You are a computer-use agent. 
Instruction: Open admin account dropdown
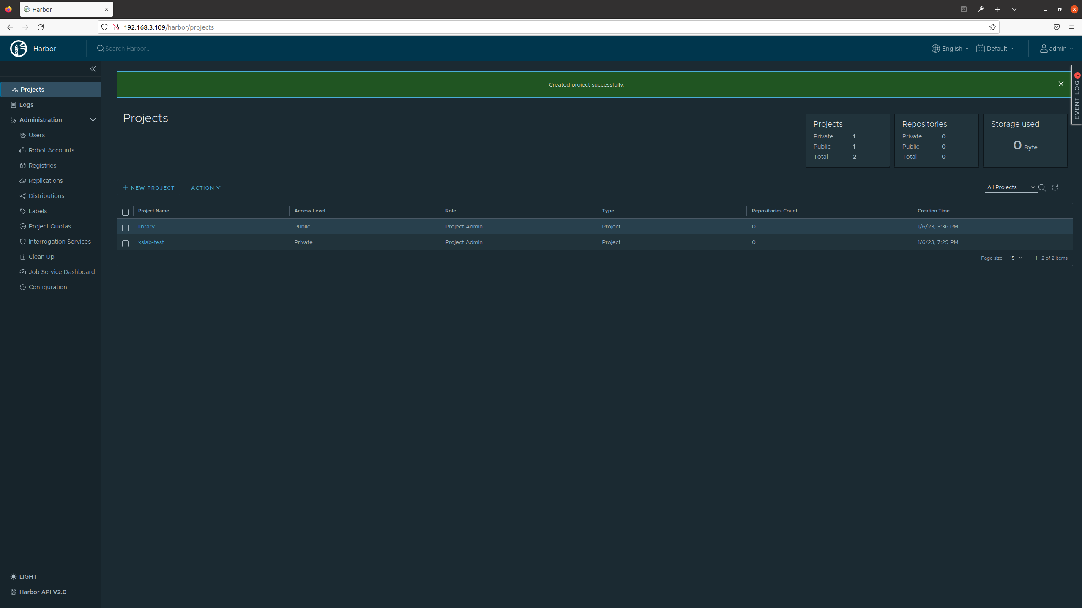click(1057, 49)
